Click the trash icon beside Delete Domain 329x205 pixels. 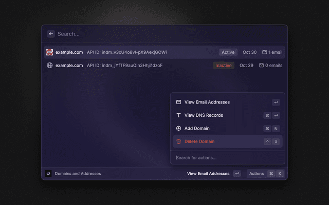[178, 141]
